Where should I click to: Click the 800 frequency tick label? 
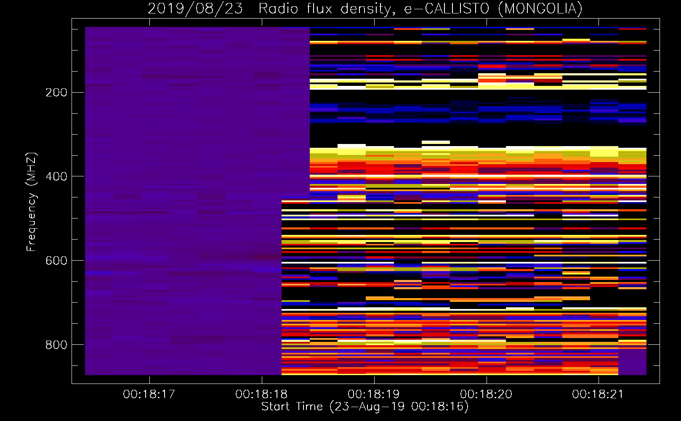click(56, 345)
